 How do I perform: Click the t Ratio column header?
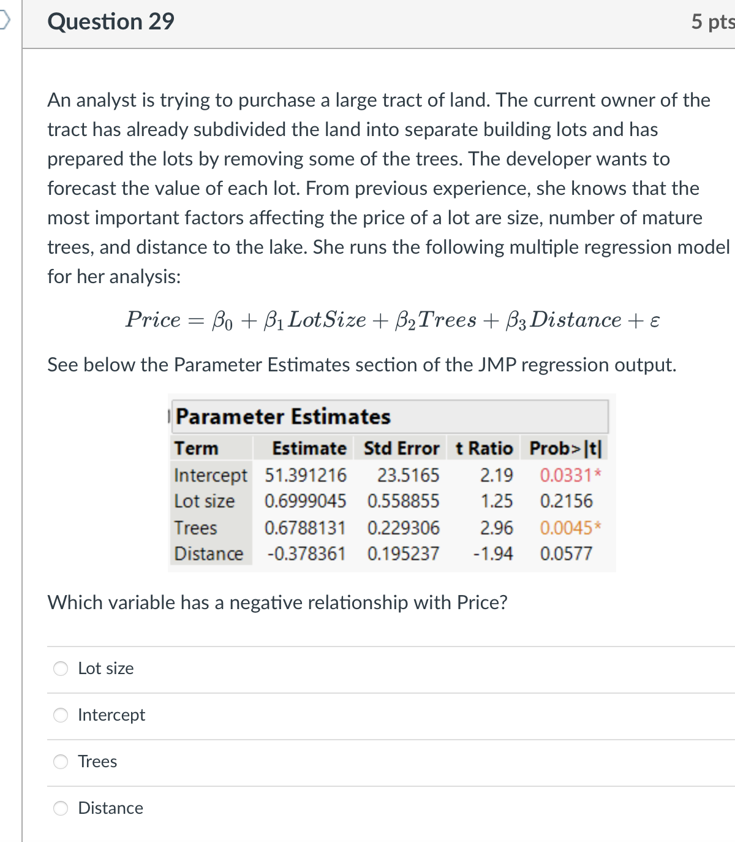(x=483, y=448)
